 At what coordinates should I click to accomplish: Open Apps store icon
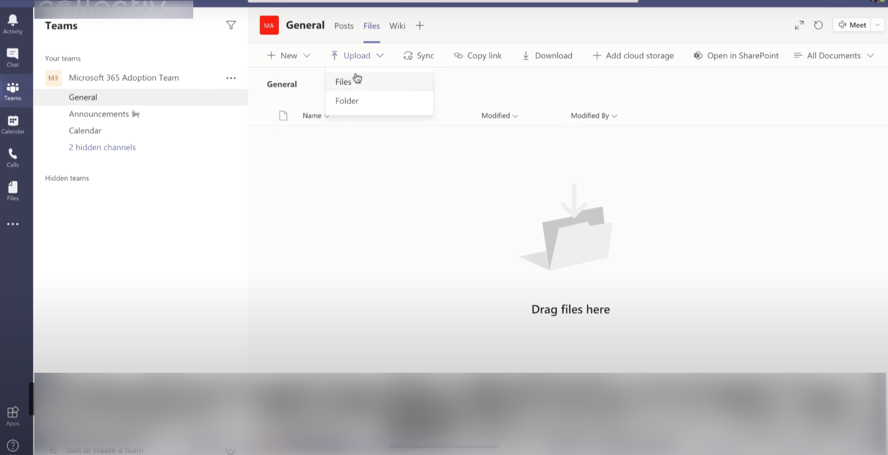pyautogui.click(x=13, y=416)
